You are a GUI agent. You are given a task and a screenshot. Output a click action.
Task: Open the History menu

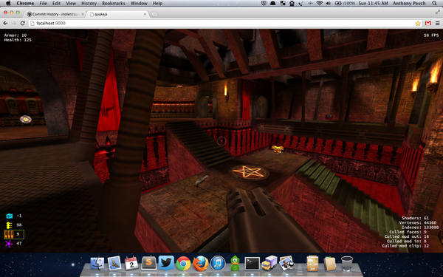tap(89, 4)
